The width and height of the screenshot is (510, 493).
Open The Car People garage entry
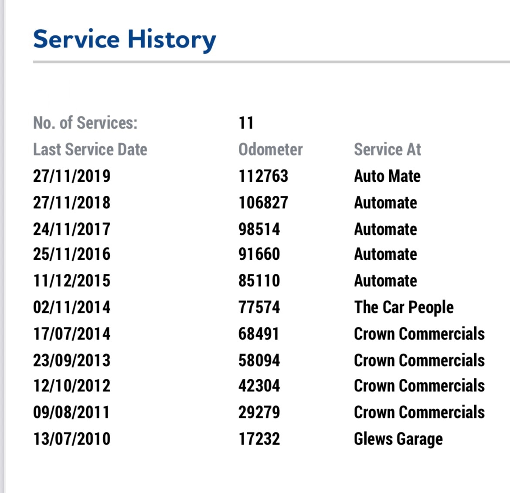coord(404,307)
